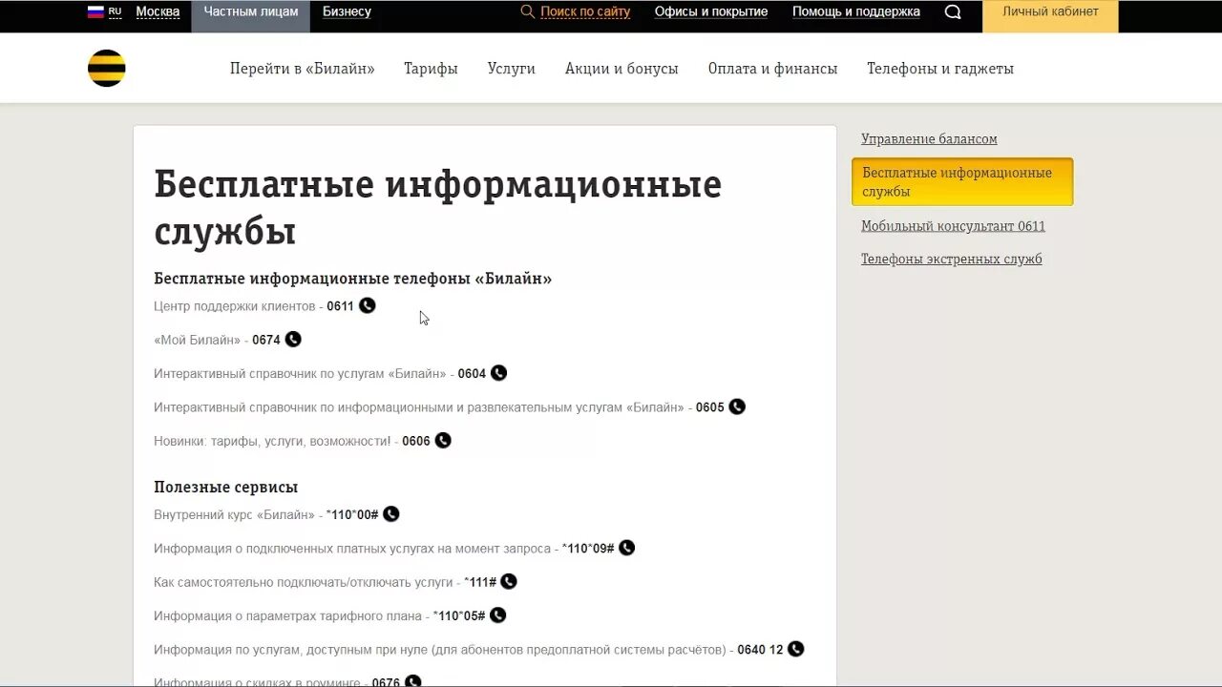
Task: Click the Russian flag language icon
Action: coord(95,11)
